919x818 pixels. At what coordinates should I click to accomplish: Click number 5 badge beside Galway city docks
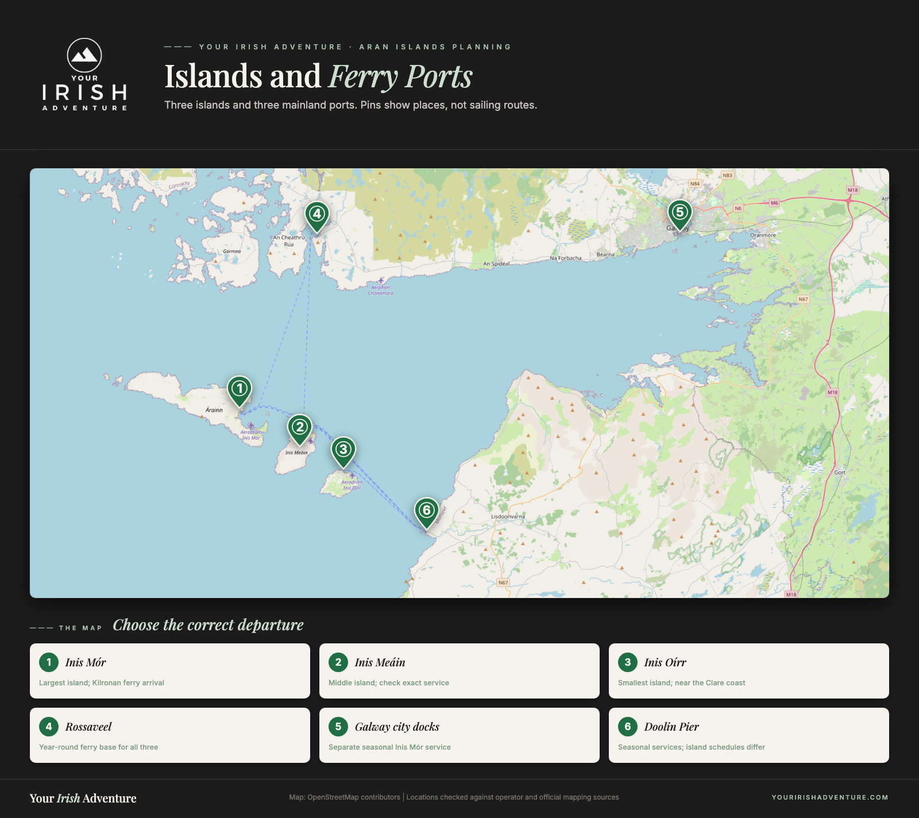click(x=338, y=727)
